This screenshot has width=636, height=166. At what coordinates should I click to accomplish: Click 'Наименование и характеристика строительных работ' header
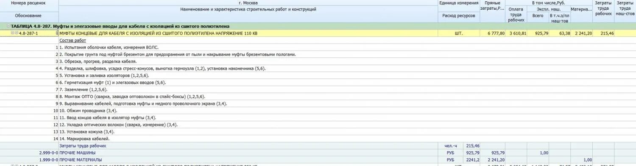click(248, 9)
